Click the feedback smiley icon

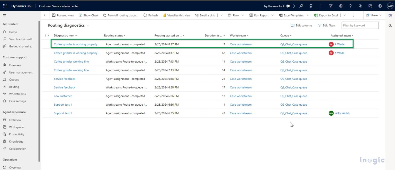(380, 6)
